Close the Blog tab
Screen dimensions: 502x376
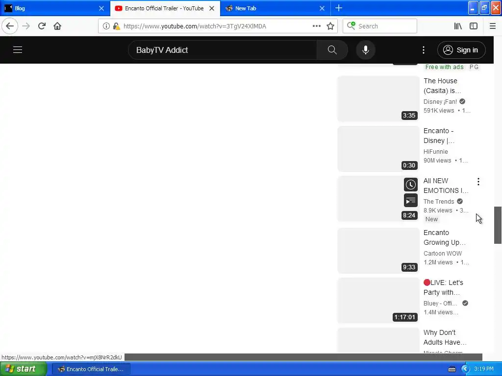click(x=101, y=9)
